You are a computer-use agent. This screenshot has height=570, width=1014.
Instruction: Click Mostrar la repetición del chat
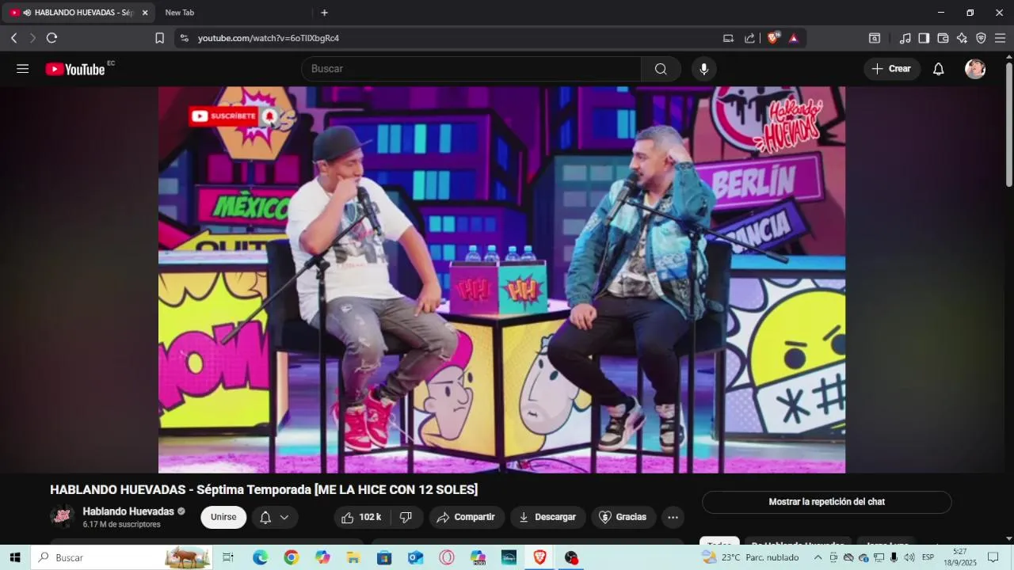pyautogui.click(x=826, y=502)
